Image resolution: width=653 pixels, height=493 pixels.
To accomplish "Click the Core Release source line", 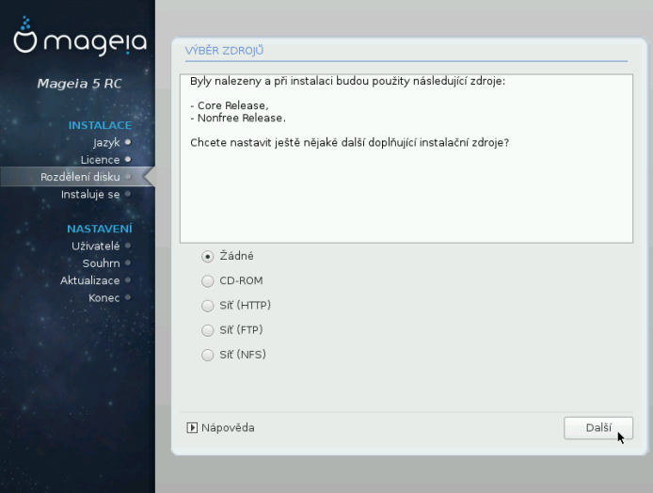I will pyautogui.click(x=230, y=105).
